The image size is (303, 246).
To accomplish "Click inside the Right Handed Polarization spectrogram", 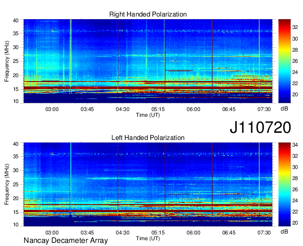I will [148, 61].
